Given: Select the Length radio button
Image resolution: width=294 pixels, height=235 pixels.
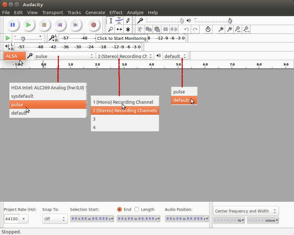Looking at the screenshot, I should point(137,209).
